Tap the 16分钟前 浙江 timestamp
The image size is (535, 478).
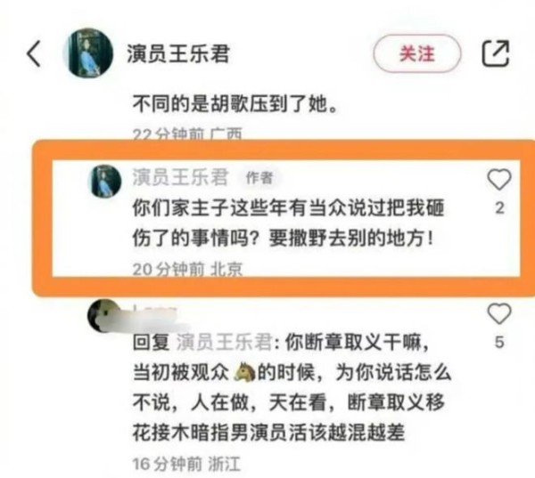[x=186, y=464]
